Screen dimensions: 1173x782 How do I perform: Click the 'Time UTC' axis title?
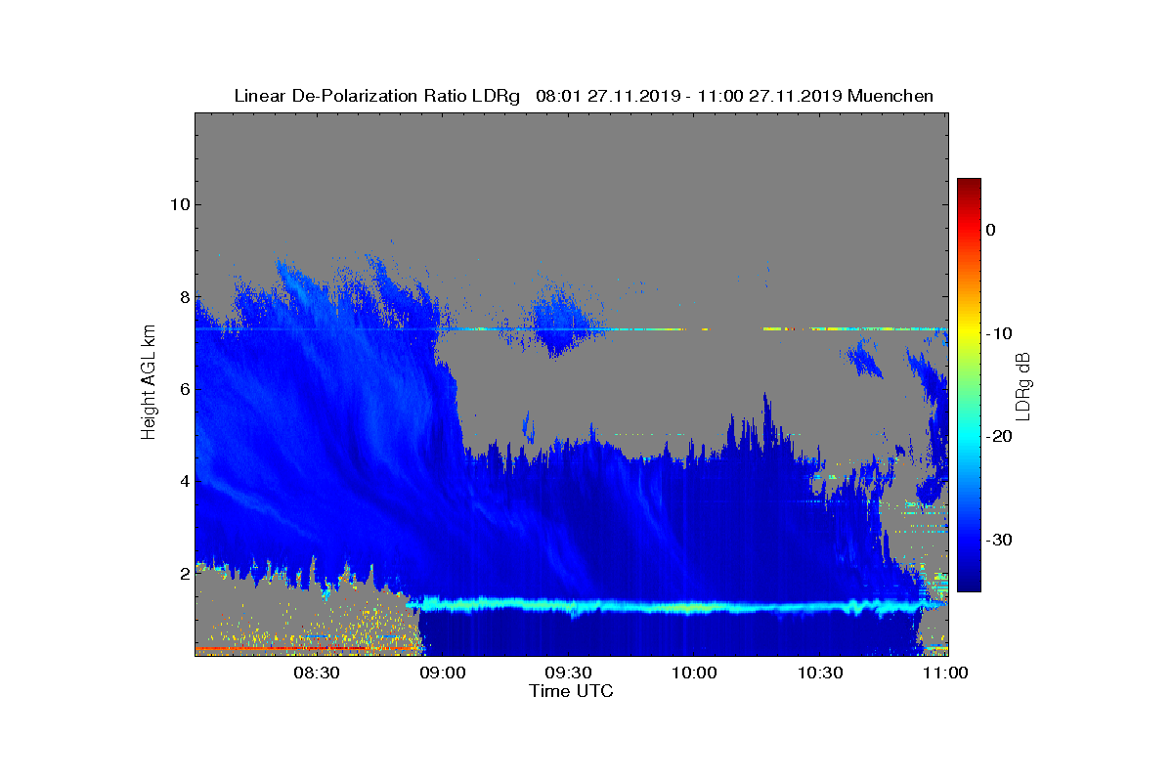572,691
